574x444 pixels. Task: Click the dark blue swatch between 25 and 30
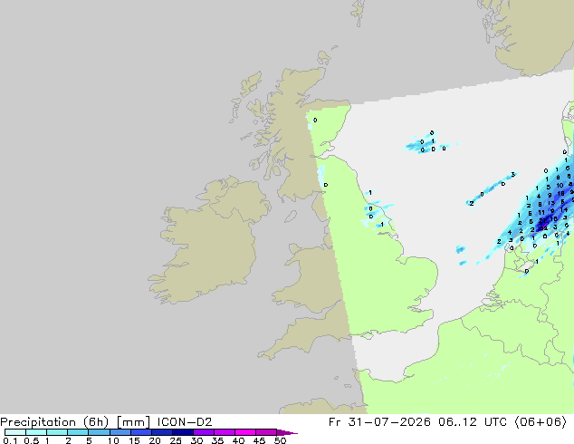coord(182,432)
